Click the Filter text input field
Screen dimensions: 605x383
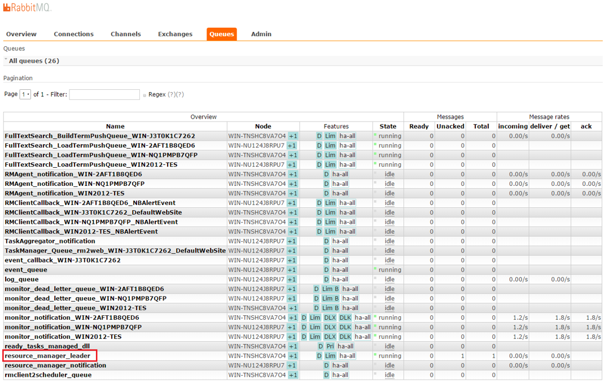104,94
